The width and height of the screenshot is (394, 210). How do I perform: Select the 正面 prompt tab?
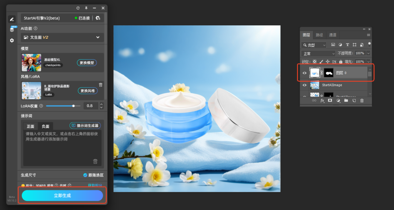pos(30,126)
